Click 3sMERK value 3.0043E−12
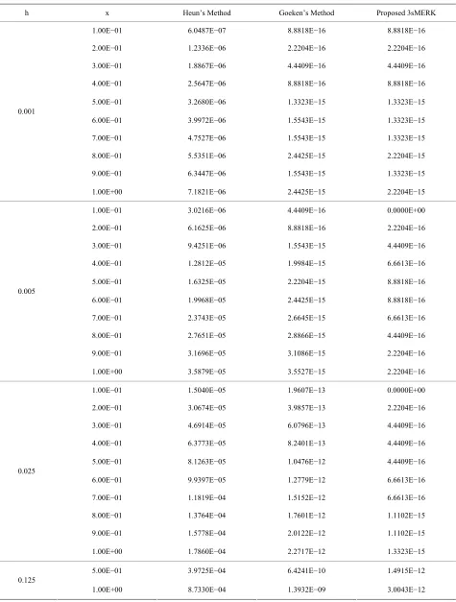The width and height of the screenshot is (456, 602). 406,590
